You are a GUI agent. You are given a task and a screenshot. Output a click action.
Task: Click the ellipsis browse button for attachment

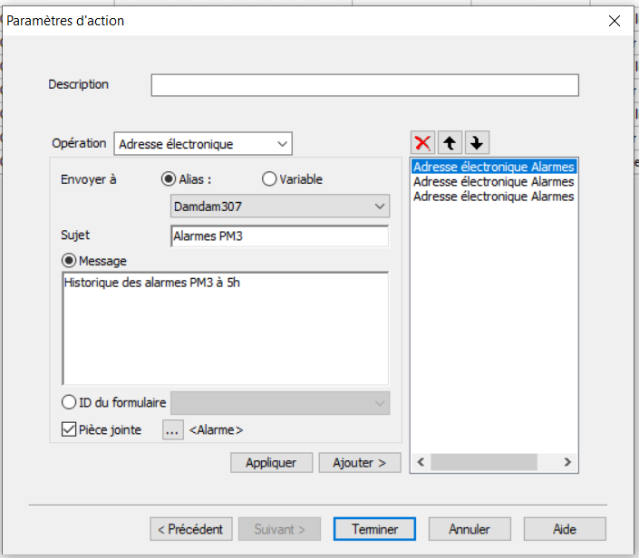pos(173,430)
